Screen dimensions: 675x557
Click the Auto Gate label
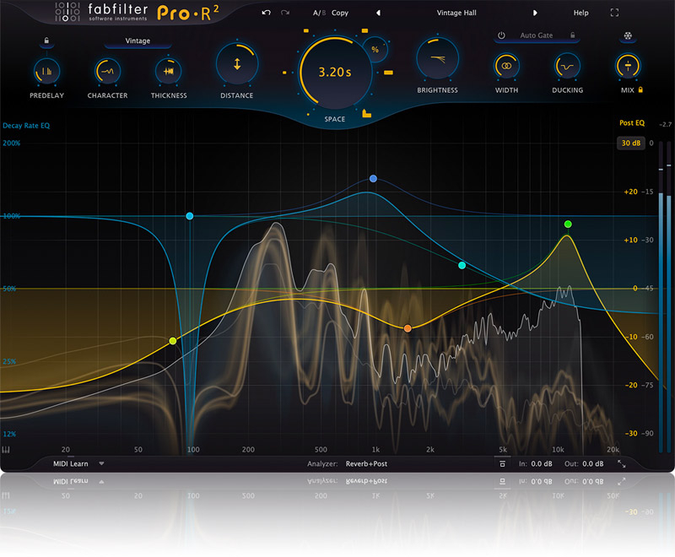pyautogui.click(x=537, y=35)
